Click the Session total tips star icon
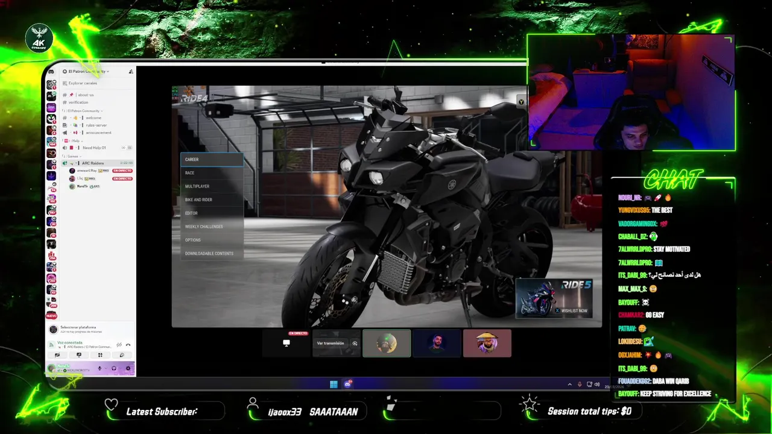The image size is (772, 434). pos(530,404)
